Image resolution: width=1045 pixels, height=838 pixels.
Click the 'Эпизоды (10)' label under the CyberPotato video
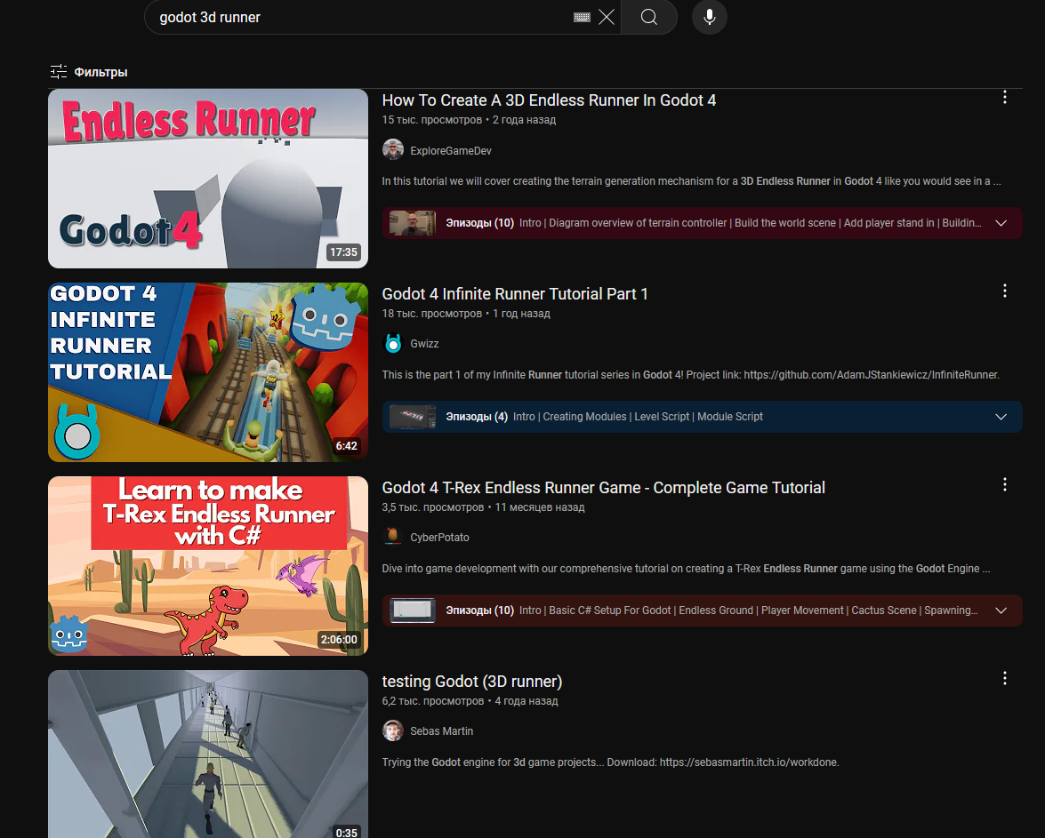click(x=480, y=611)
